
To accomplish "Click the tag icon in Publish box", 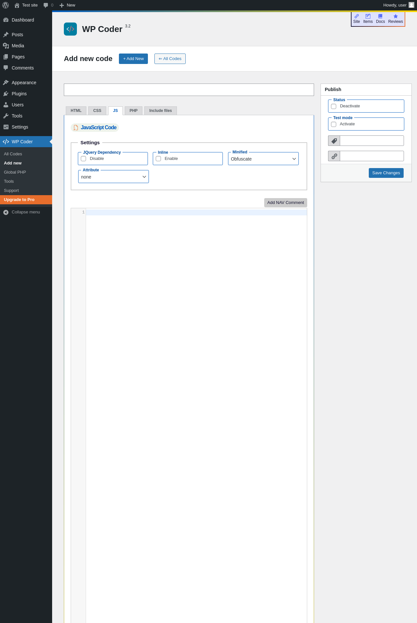I will [334, 141].
